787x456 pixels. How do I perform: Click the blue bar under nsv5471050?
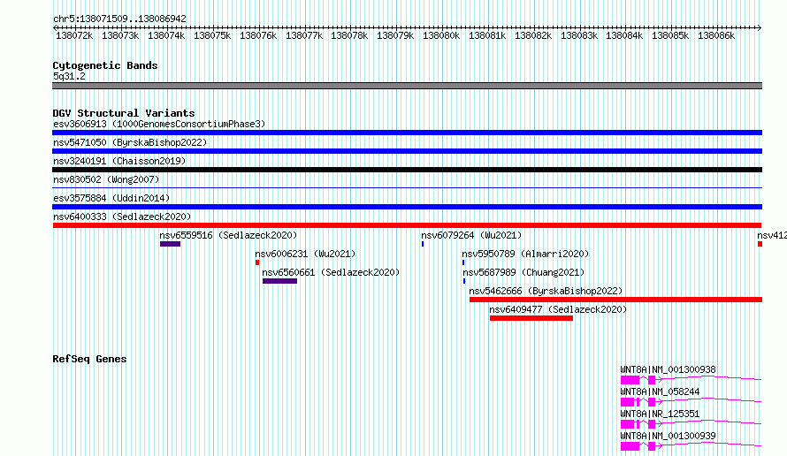[x=407, y=151]
